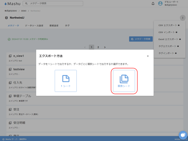Choose タグインポート menu entry
Image resolution: width=188 pixels, height=141 pixels.
click(x=166, y=53)
